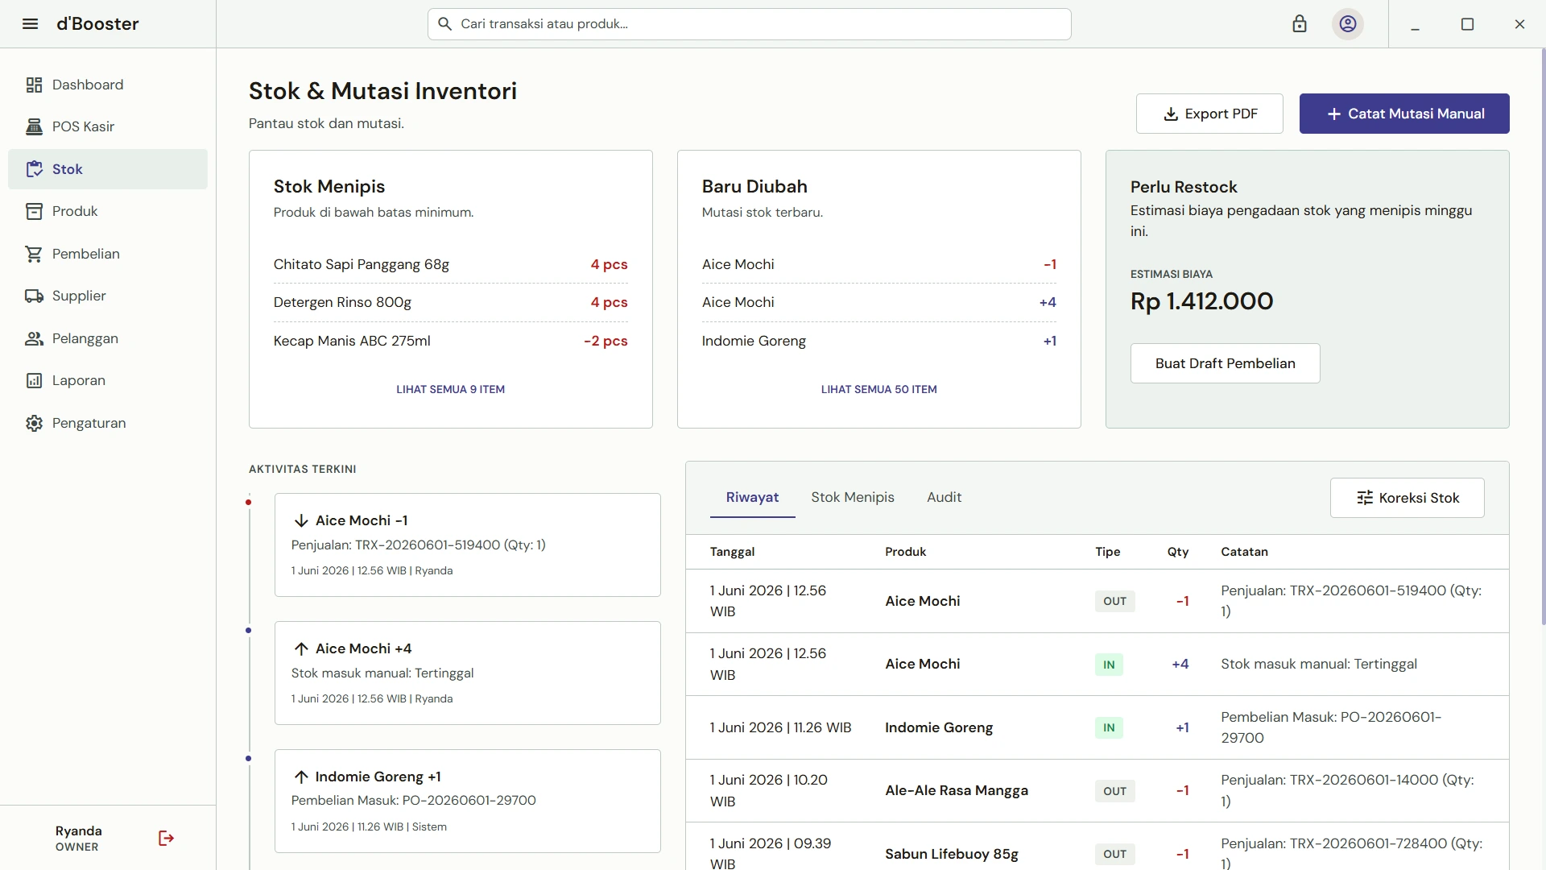1546x870 pixels.
Task: Click Buat Draft Pembelian button
Action: point(1225,363)
